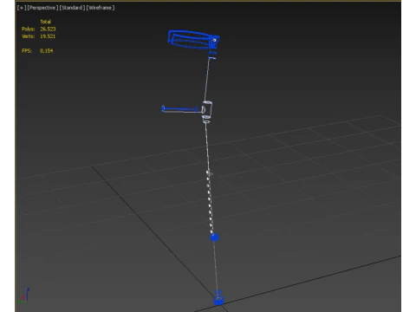This screenshot has width=416, height=312.
Task: Click the Total statistics heading
Action: (x=45, y=22)
